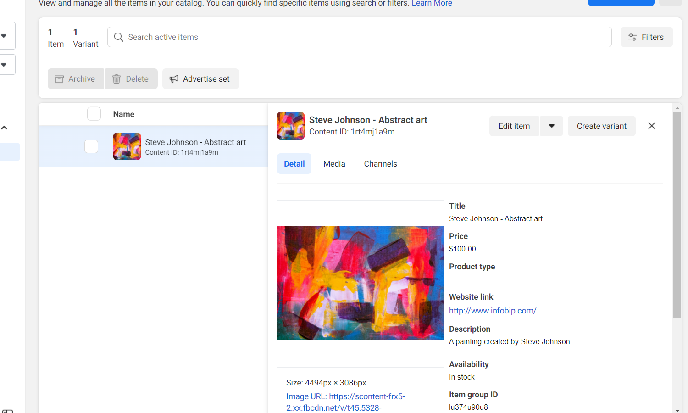Click the Archive box icon
The width and height of the screenshot is (688, 413).
tap(59, 79)
